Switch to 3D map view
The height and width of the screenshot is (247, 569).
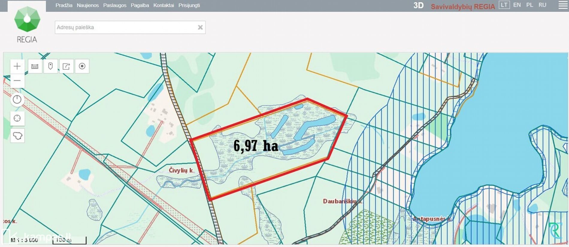coord(418,5)
